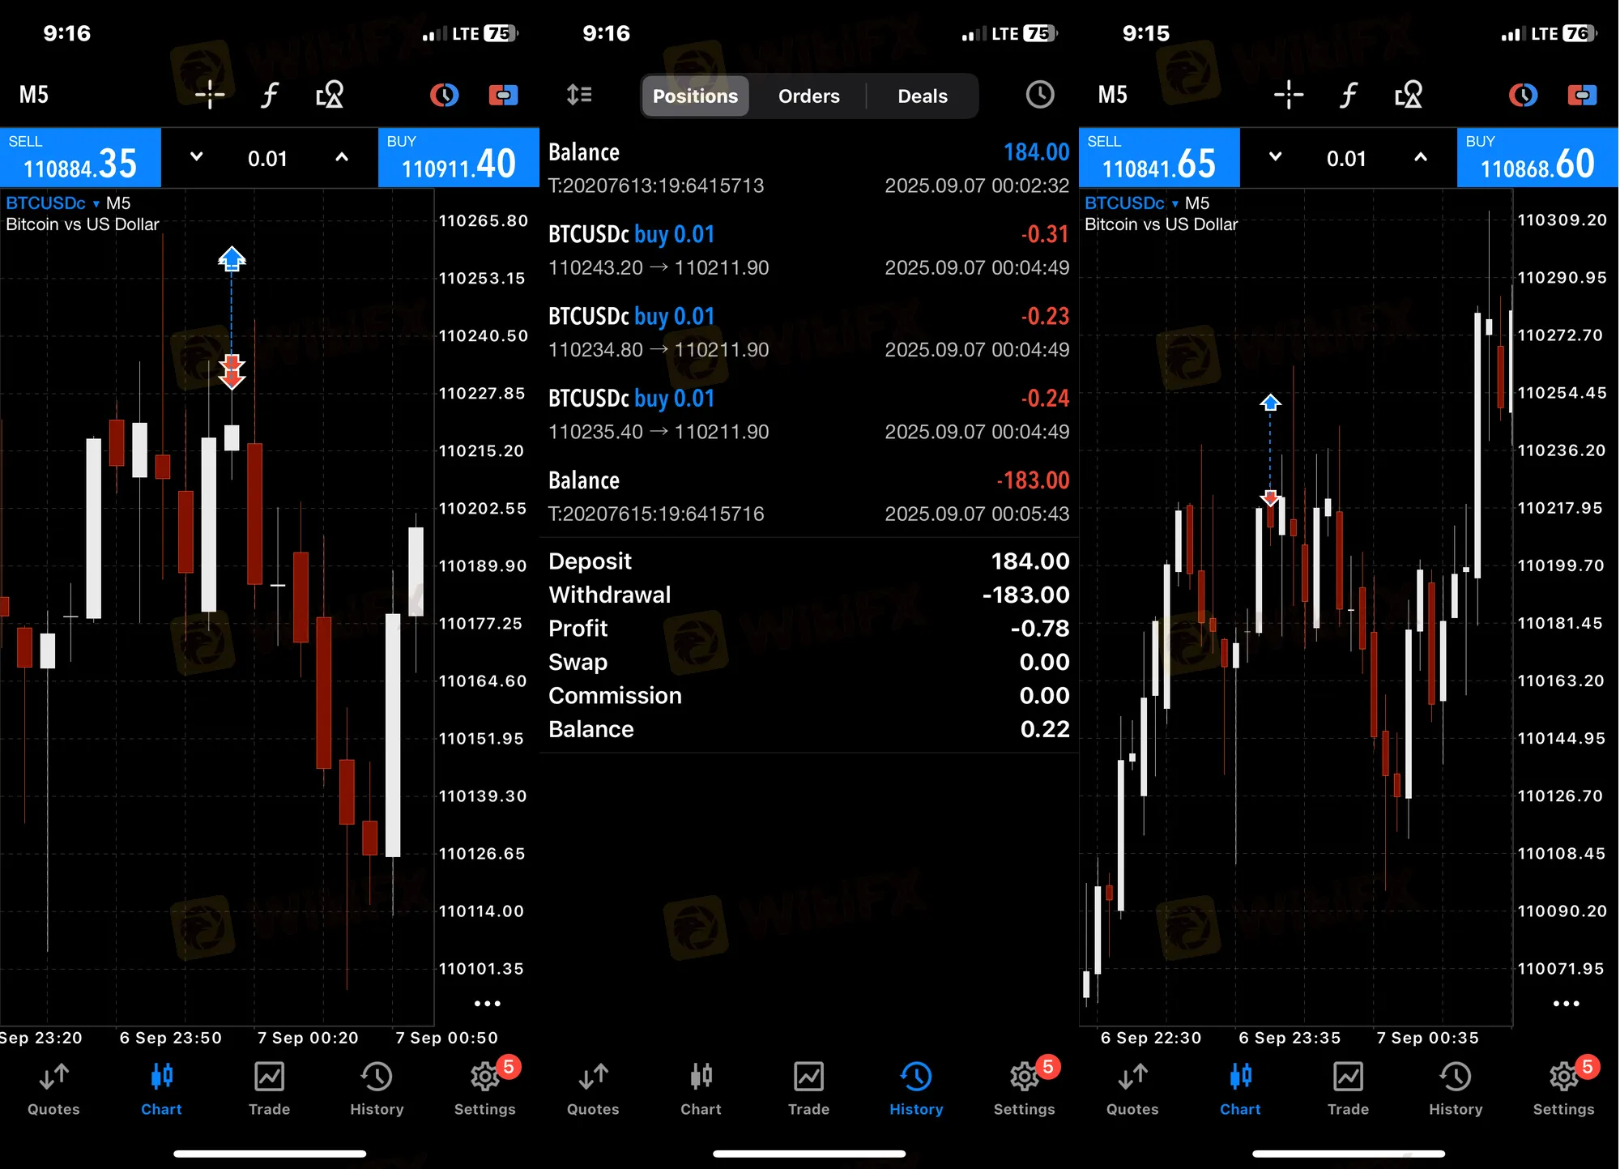Decrease lot volume arrow on left chart

pyautogui.click(x=196, y=157)
